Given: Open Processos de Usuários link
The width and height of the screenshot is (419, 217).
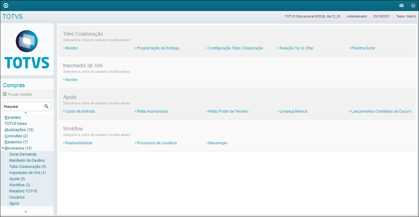Looking at the screenshot, I should 156,143.
